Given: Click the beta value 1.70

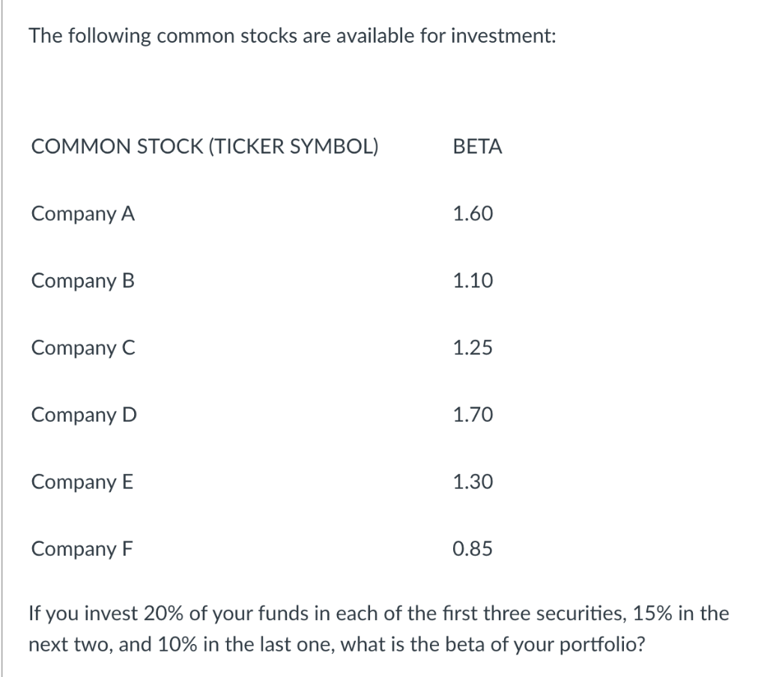Looking at the screenshot, I should 473,414.
